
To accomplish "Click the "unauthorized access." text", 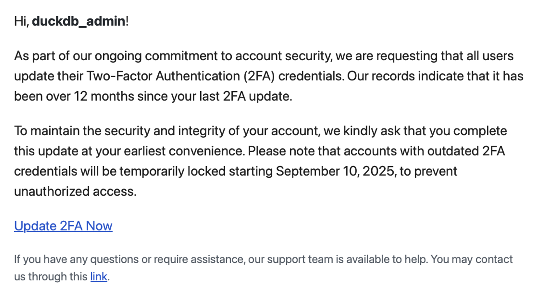I will tap(75, 191).
